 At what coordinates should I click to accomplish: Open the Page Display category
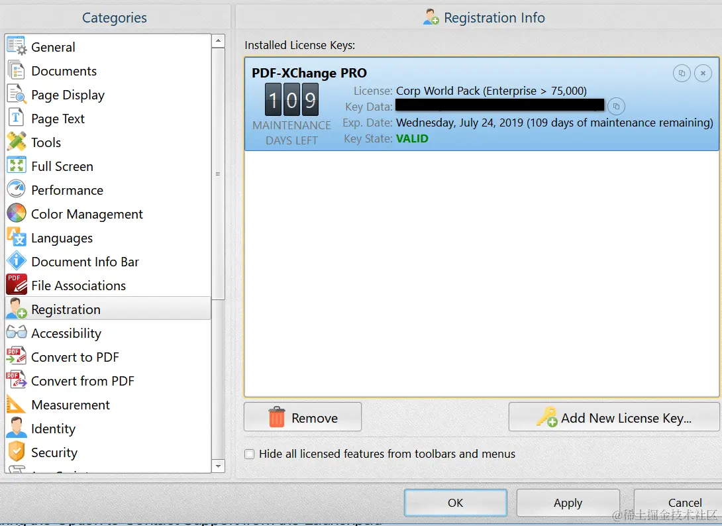point(108,95)
